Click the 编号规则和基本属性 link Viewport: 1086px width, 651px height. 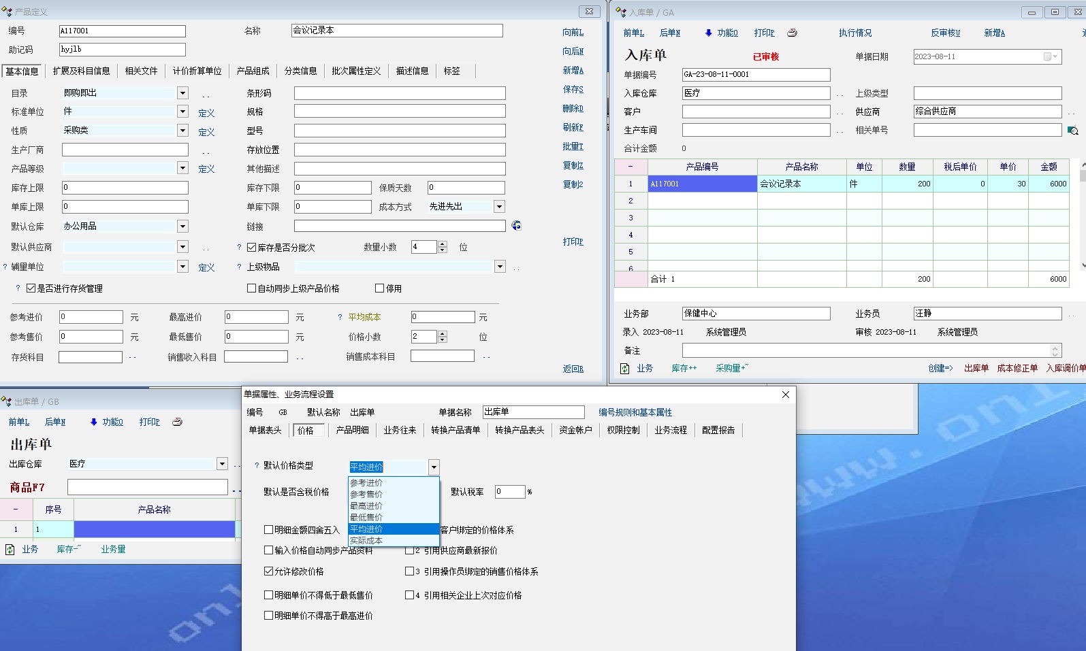click(x=635, y=412)
